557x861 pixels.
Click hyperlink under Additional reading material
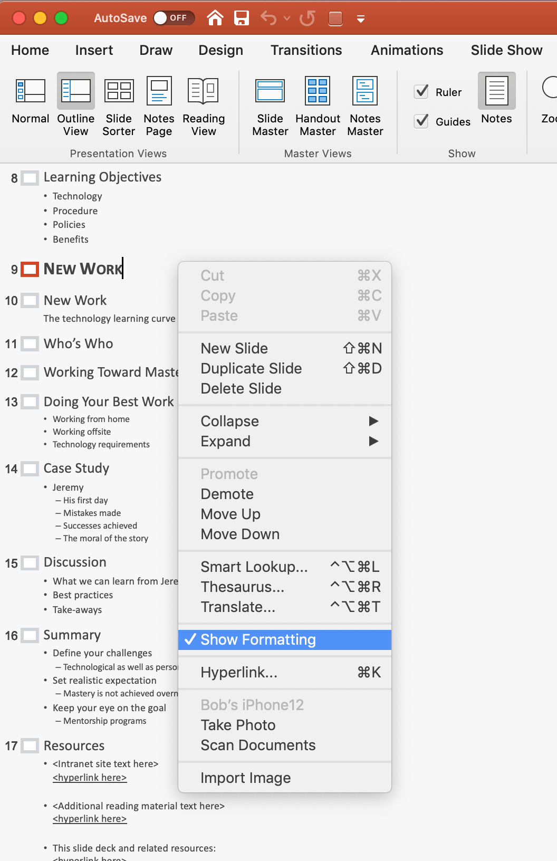pyautogui.click(x=90, y=819)
